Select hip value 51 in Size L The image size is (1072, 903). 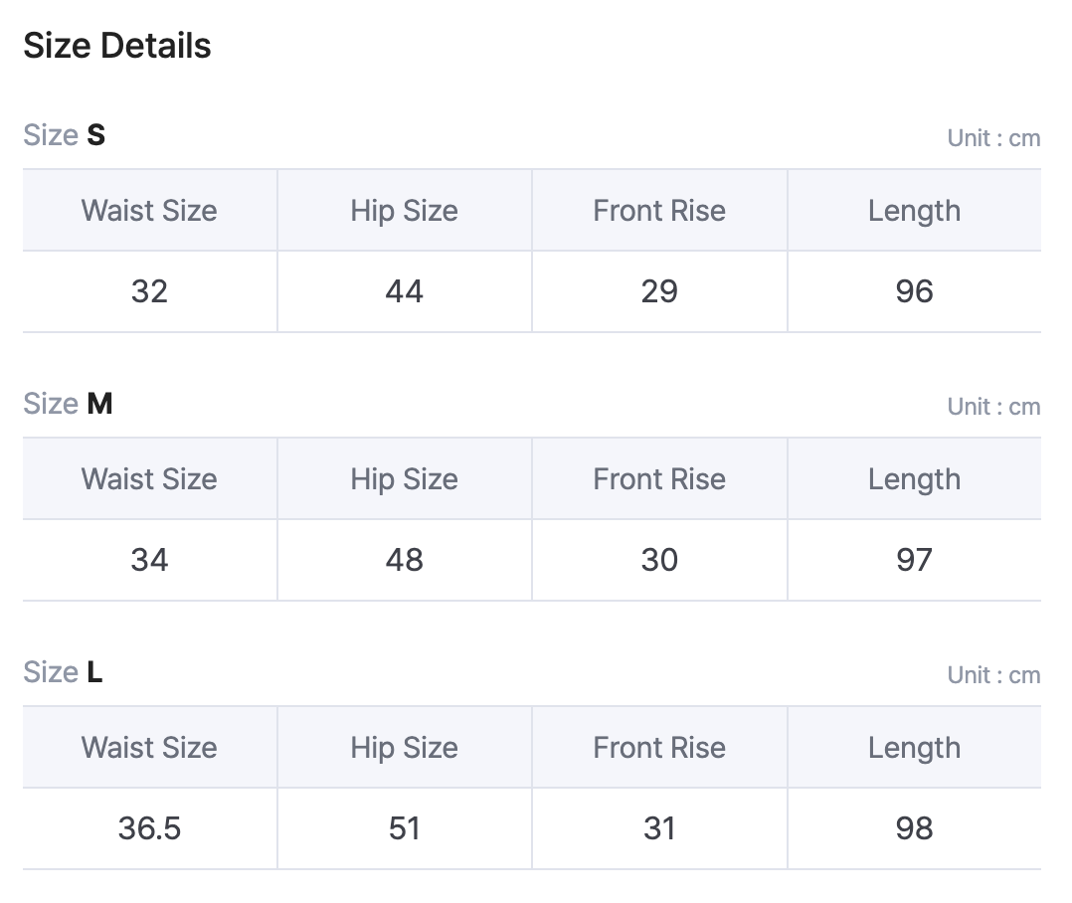(x=404, y=828)
